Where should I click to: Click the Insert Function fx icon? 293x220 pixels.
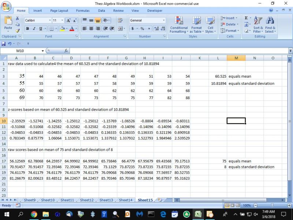[x=66, y=51]
